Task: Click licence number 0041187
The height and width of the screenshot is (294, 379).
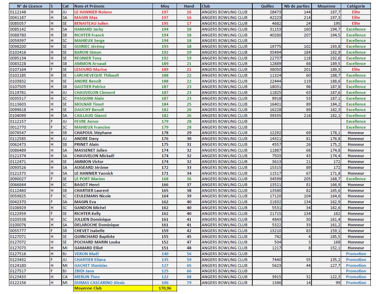Action: coord(18,18)
